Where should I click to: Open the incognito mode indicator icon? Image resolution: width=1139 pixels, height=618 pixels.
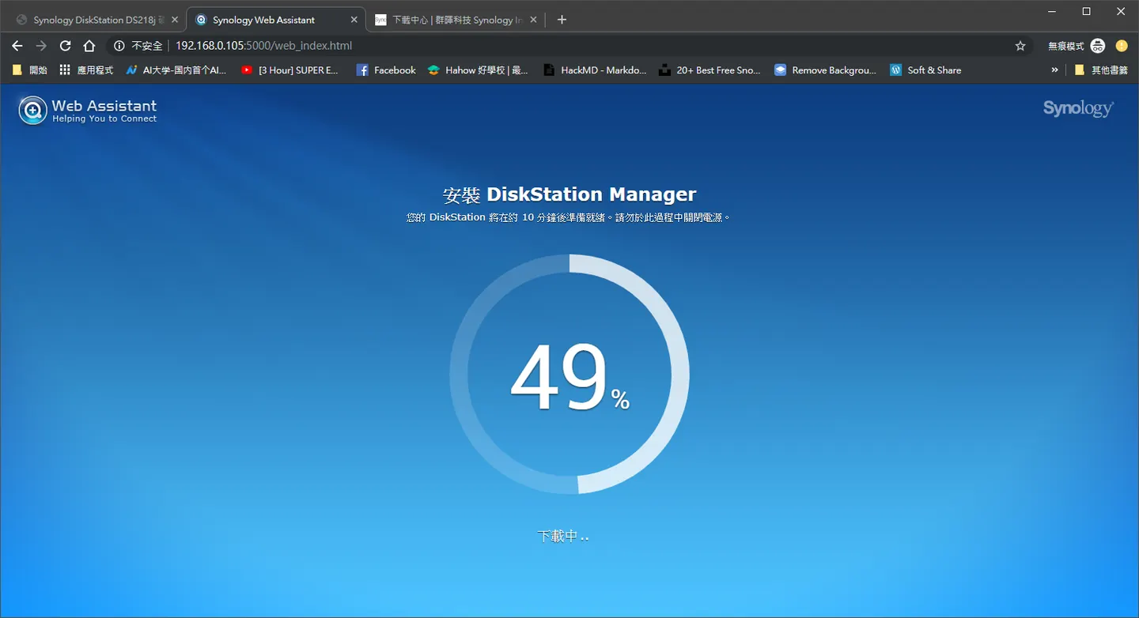[1098, 46]
